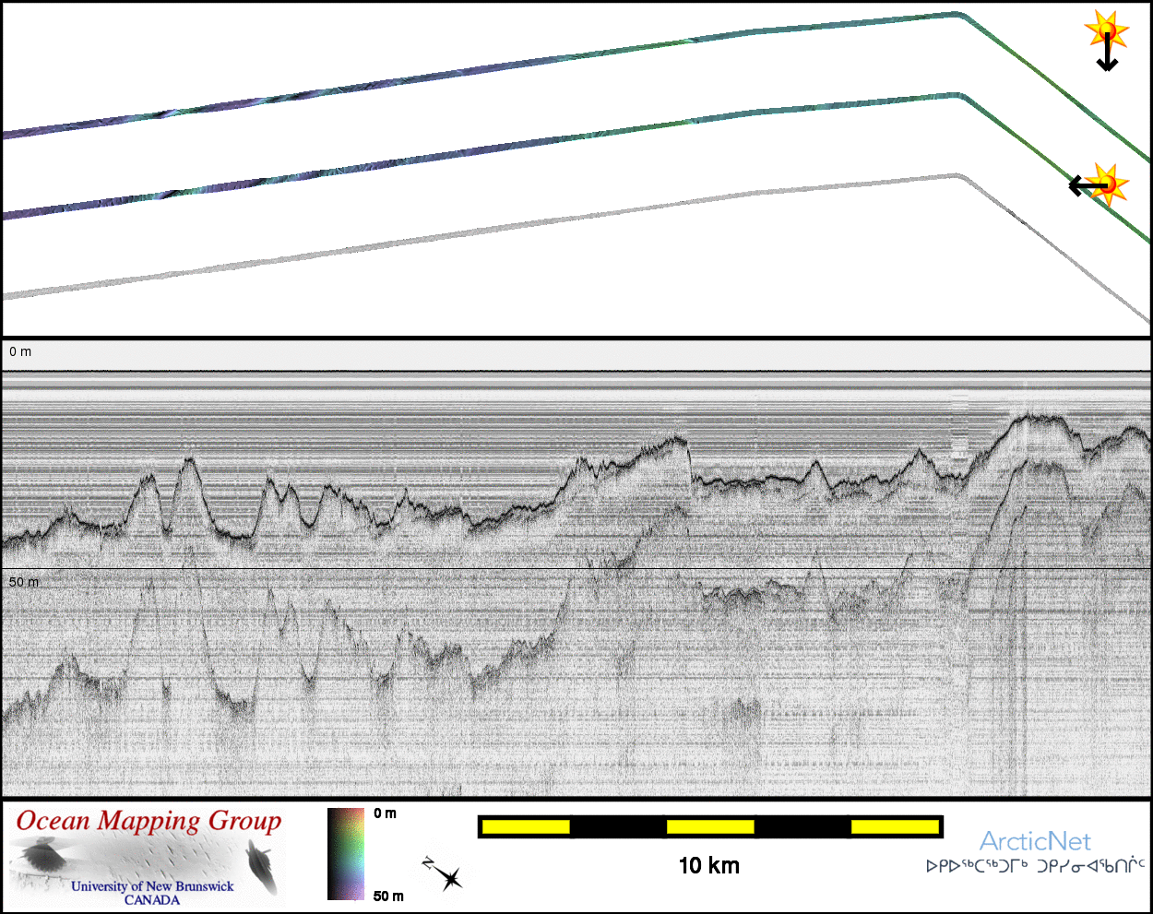
Task: Open the Ocean Mapping Group title
Action: click(x=149, y=821)
